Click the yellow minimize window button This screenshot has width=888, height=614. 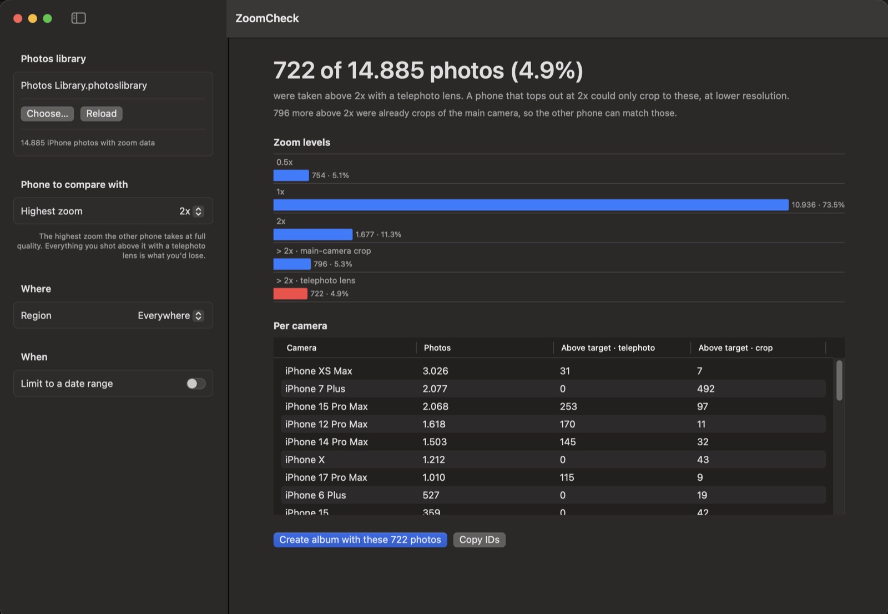(x=33, y=18)
